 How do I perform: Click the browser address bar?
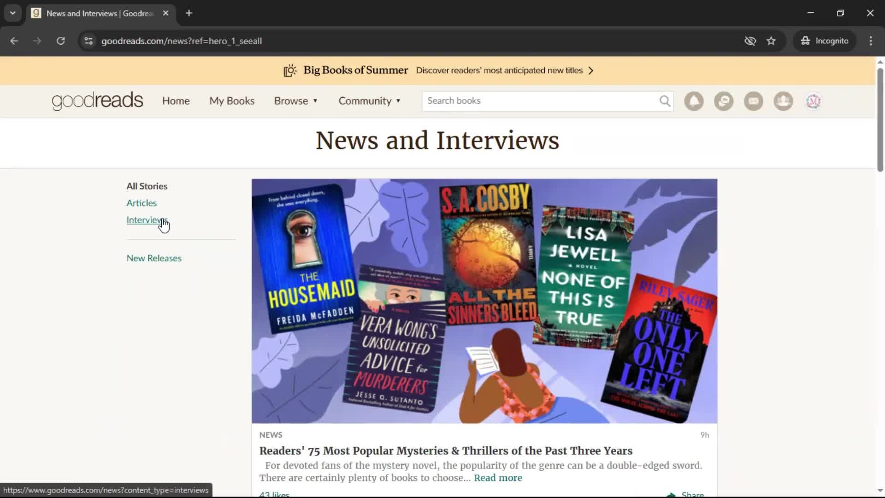point(415,41)
